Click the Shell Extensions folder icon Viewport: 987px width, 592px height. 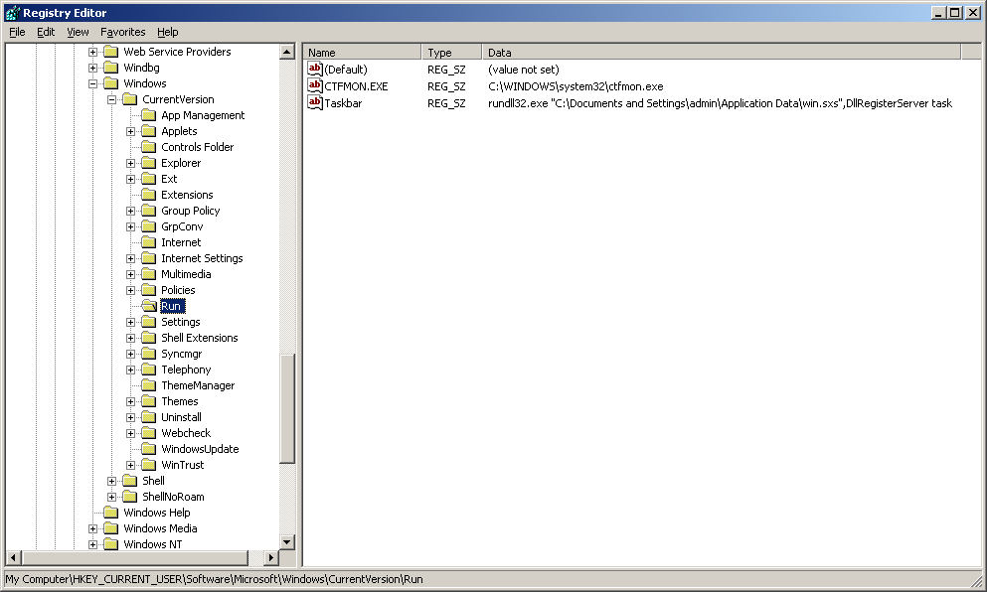click(149, 338)
